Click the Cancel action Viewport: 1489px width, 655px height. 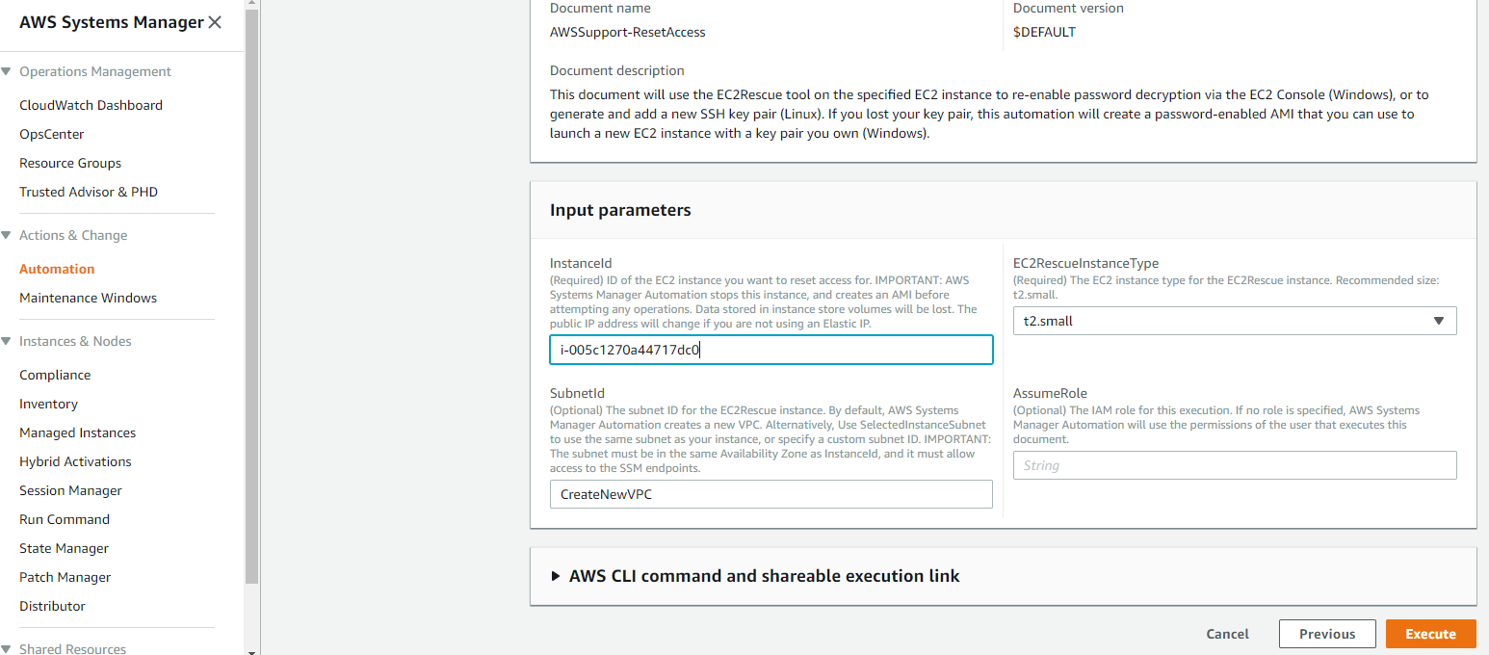tap(1227, 633)
